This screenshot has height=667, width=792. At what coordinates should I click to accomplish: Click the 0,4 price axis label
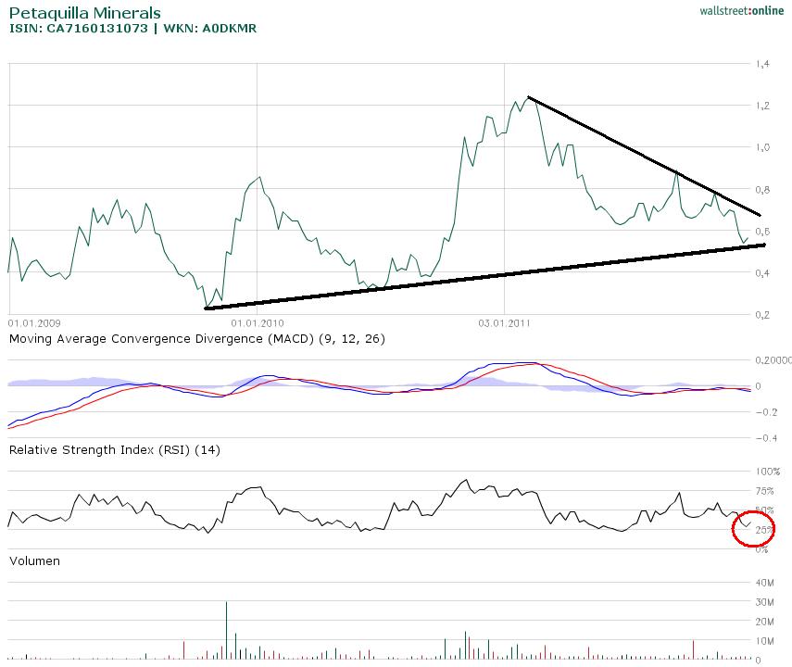[762, 273]
